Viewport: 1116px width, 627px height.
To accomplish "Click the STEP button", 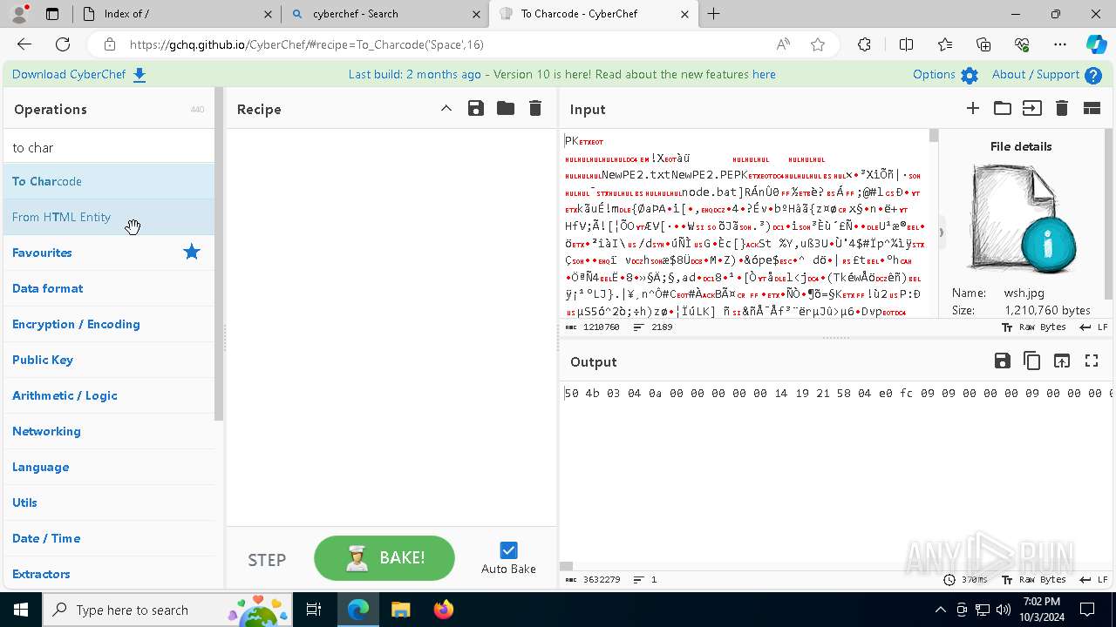I will [x=267, y=560].
